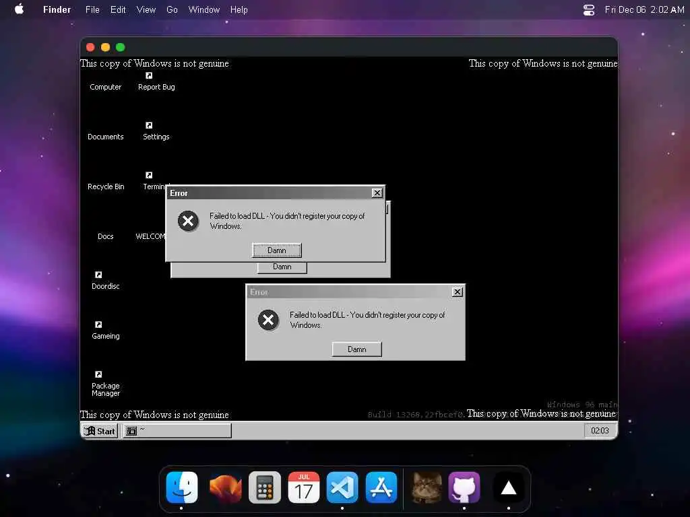This screenshot has height=517, width=690.
Task: Open the Computer desktop icon
Action: 105,87
